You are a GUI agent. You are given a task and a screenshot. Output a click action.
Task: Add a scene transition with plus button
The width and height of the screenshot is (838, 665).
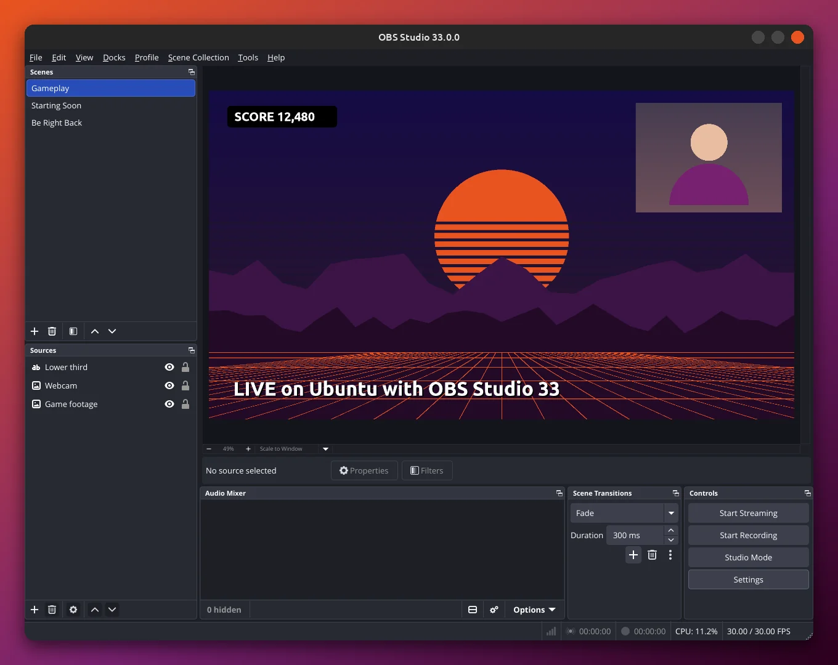coord(633,555)
